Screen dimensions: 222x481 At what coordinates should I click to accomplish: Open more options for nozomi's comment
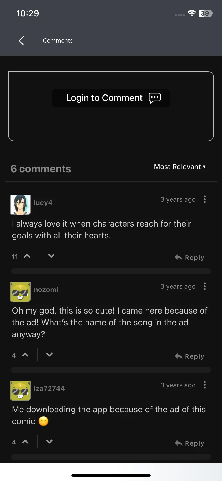[x=205, y=286]
